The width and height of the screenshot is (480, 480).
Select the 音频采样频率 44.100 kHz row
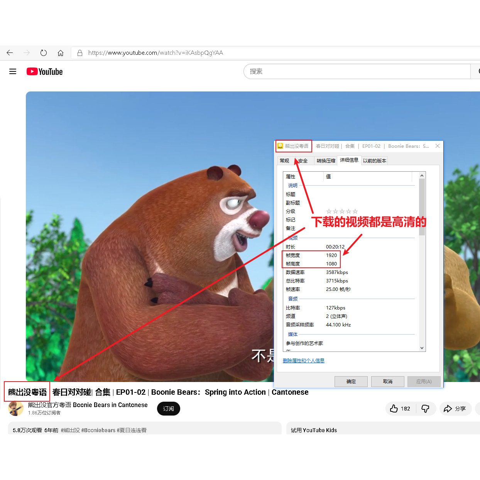point(350,325)
